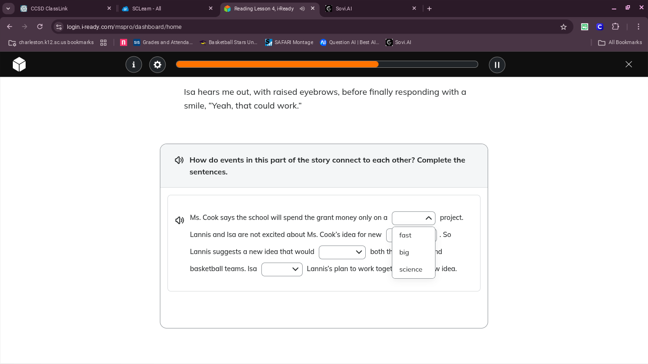Expand the dropdown after "that would"

click(x=342, y=252)
